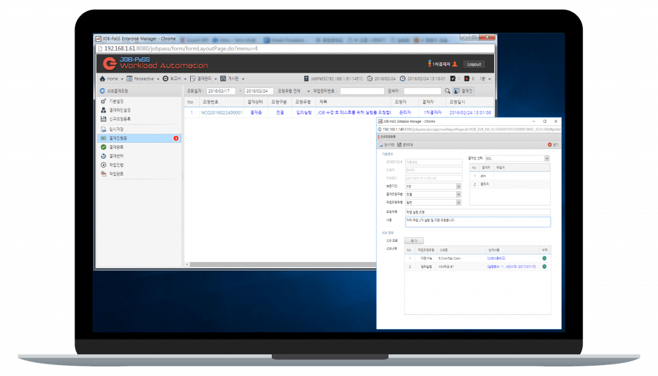Click the 작업완료 sidebar icon
The height and width of the screenshot is (376, 658).
(103, 174)
